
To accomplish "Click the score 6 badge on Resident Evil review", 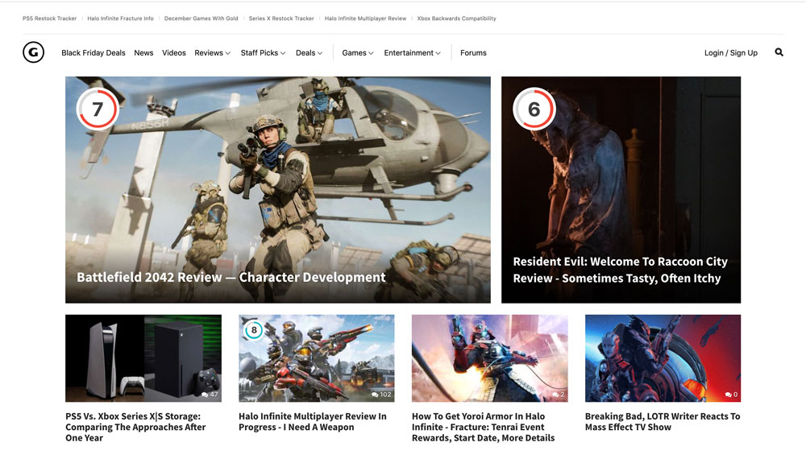I will pyautogui.click(x=534, y=109).
